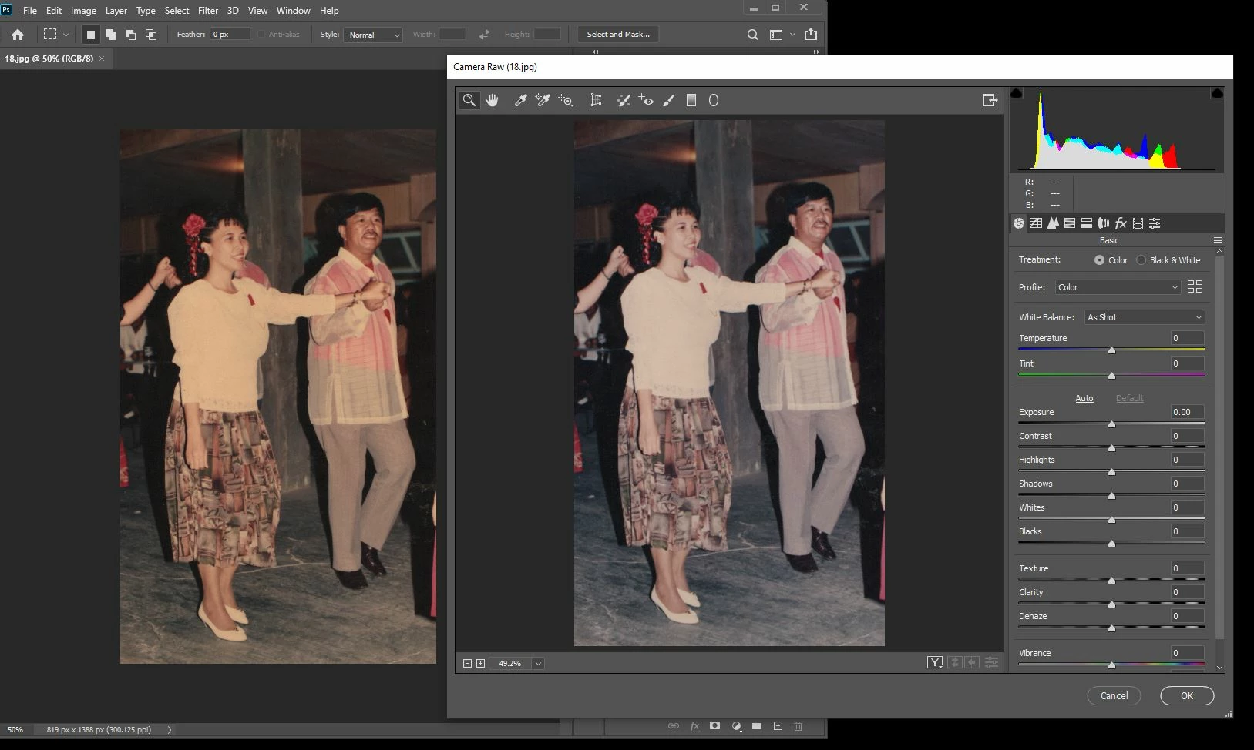1254x750 pixels.
Task: Click the Exposure slider handle
Action: click(x=1111, y=424)
